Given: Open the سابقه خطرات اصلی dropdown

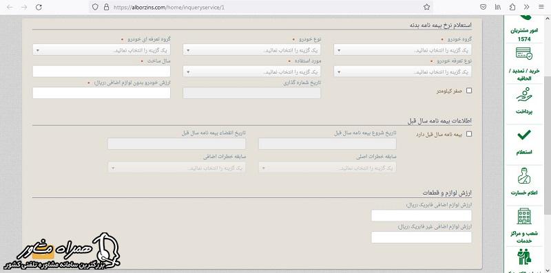Looking at the screenshot, I should coord(327,167).
